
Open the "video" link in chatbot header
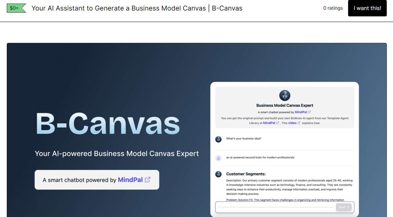(x=292, y=123)
